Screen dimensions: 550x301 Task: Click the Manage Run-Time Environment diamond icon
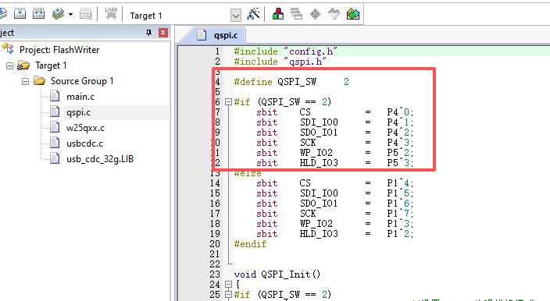[x=315, y=14]
